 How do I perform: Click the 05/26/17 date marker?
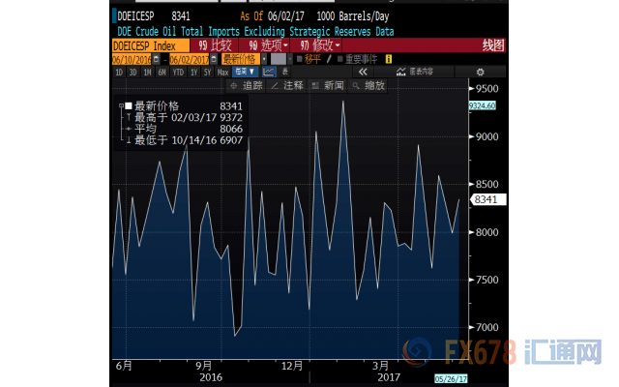pos(451,378)
